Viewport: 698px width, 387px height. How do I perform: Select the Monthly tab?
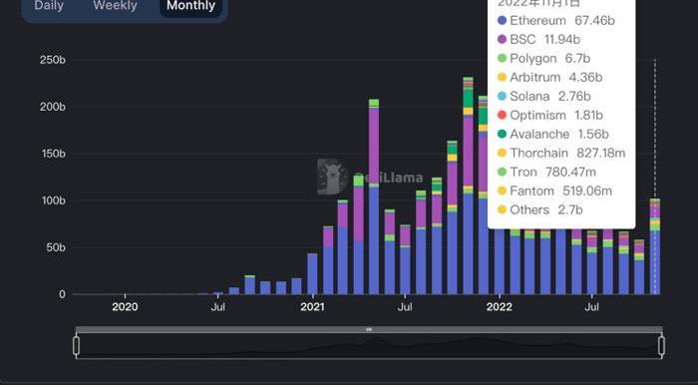(191, 6)
